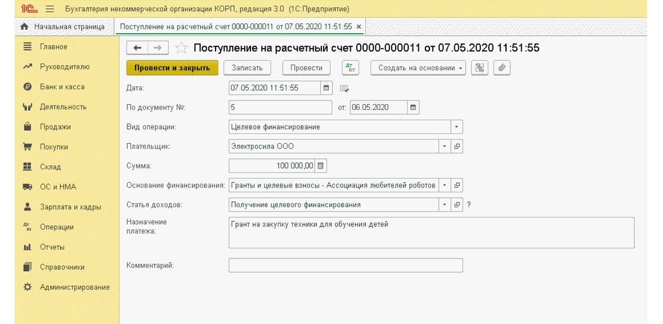Open the calendar for the 'от' date

tap(413, 107)
